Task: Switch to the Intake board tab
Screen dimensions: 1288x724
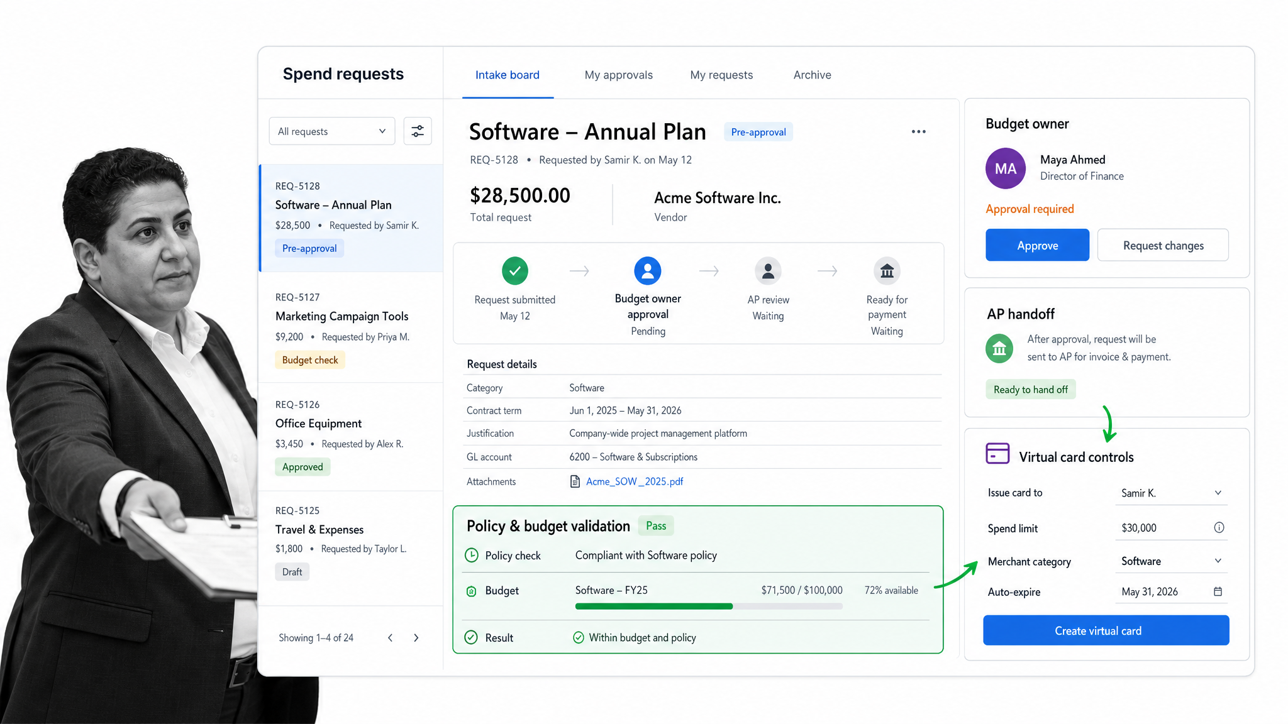Action: coord(508,75)
